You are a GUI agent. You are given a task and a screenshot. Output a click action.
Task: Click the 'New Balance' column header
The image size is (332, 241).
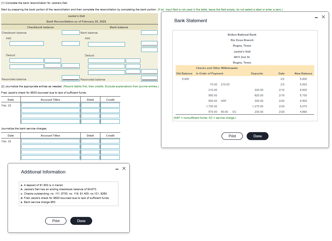[x=303, y=74]
